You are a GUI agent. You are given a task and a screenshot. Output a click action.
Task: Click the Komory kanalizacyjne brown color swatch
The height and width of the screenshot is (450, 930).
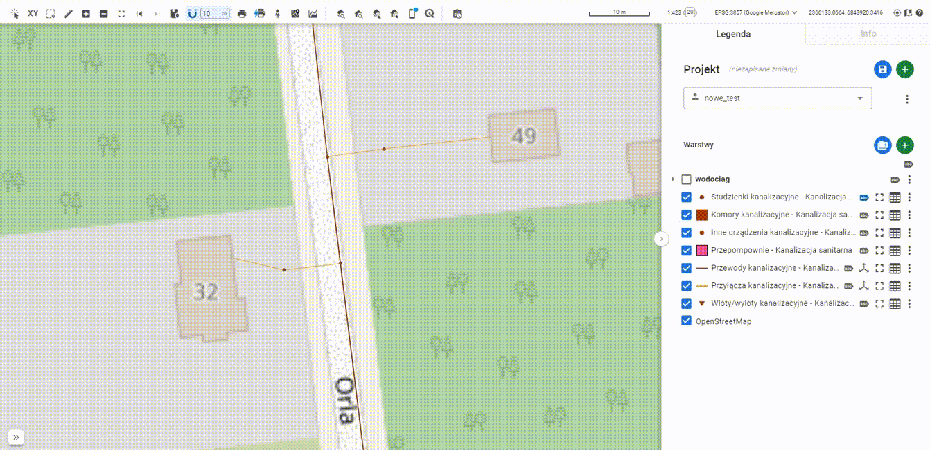tap(701, 215)
